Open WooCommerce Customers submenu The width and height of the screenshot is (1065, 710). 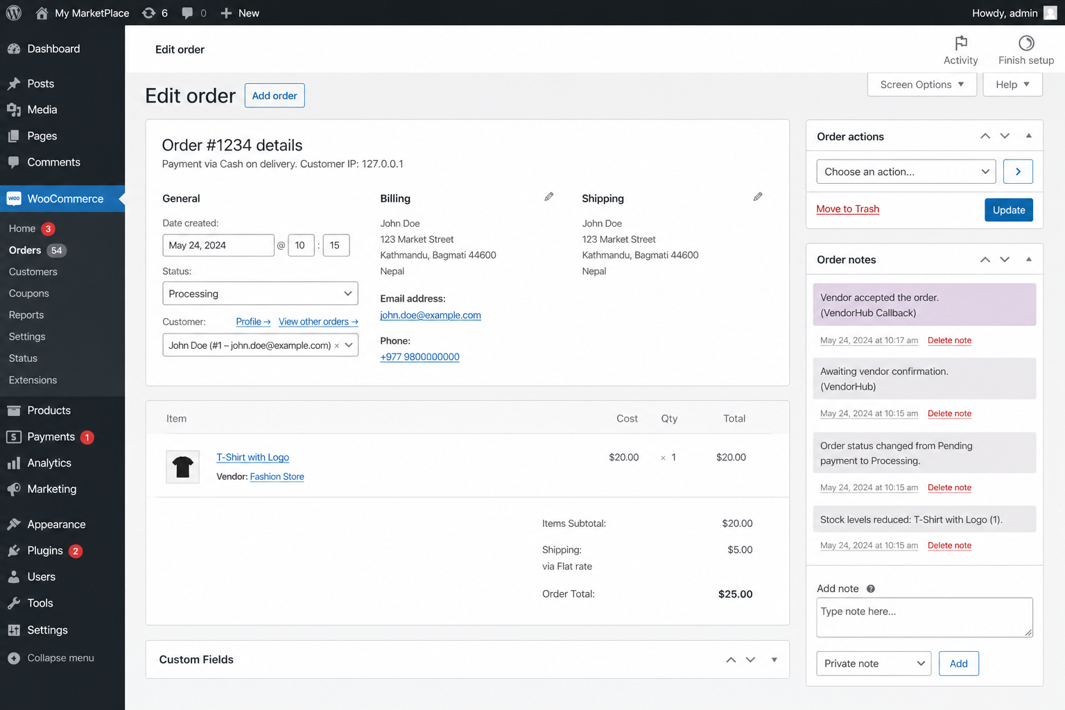pos(33,272)
